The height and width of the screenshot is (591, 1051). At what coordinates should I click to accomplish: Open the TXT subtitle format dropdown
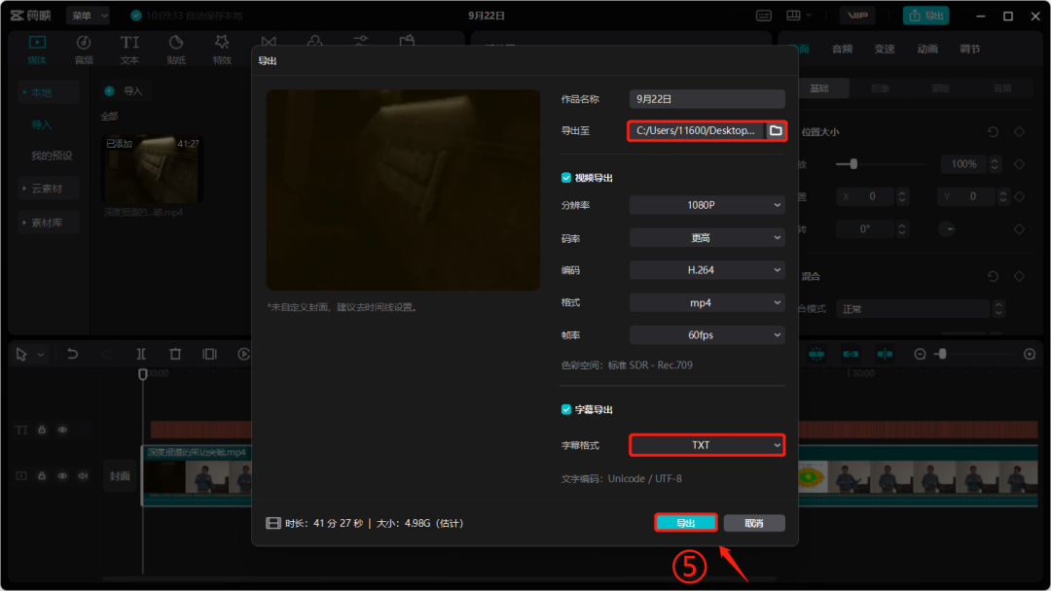(707, 445)
